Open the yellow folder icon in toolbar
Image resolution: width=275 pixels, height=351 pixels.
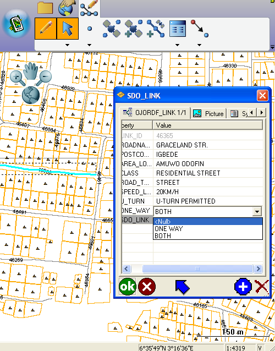point(45,7)
